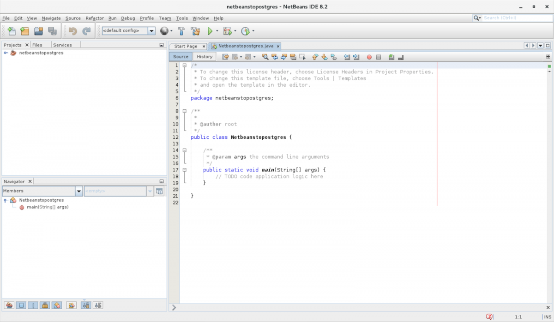554x322 pixels.
Task: Toggle Show Fields filter in Navigator
Action: coord(21,305)
